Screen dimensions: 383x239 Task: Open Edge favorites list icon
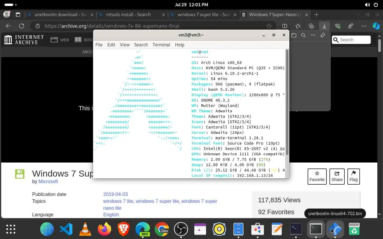click(x=298, y=26)
